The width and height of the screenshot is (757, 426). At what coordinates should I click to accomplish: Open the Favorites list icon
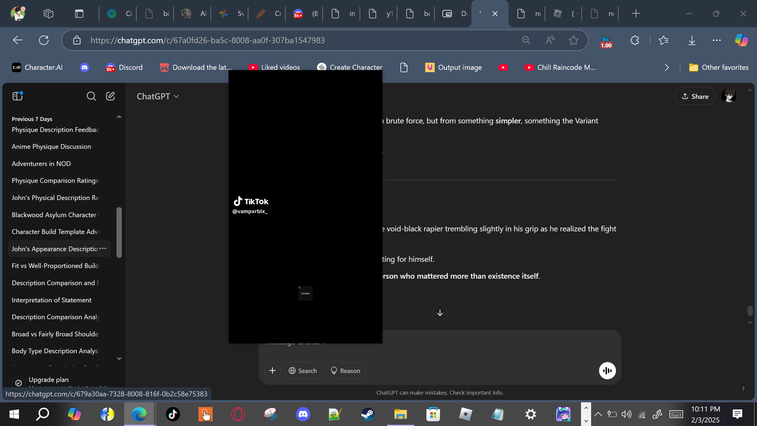click(x=664, y=40)
